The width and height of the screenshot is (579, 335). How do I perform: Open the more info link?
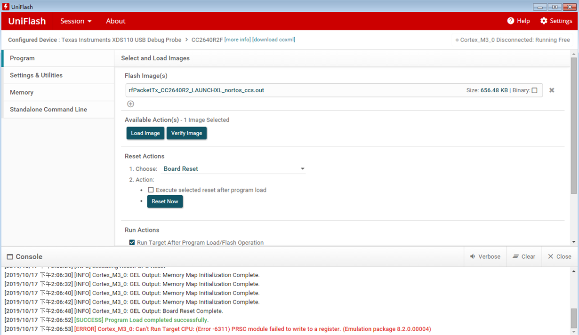click(x=238, y=40)
